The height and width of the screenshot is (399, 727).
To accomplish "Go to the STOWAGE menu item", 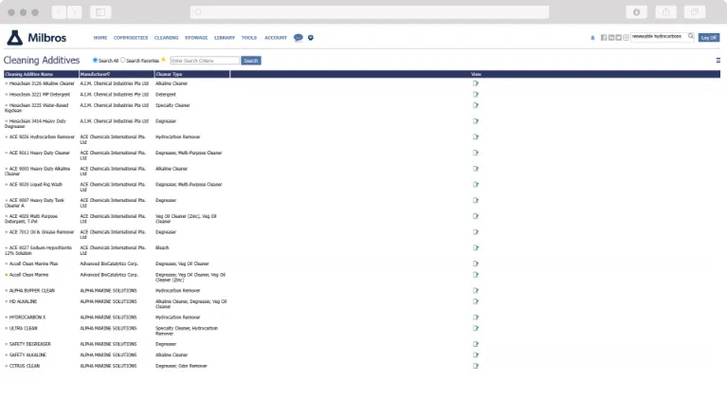I will [196, 38].
